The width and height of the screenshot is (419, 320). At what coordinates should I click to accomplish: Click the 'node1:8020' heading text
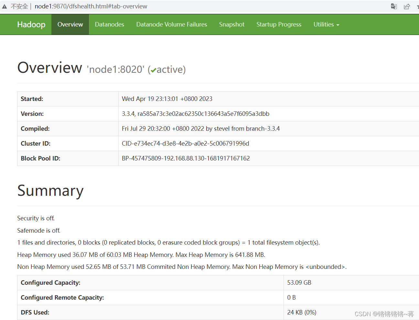click(x=115, y=69)
